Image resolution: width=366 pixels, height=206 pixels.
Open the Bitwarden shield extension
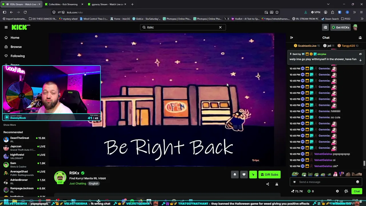click(x=340, y=12)
